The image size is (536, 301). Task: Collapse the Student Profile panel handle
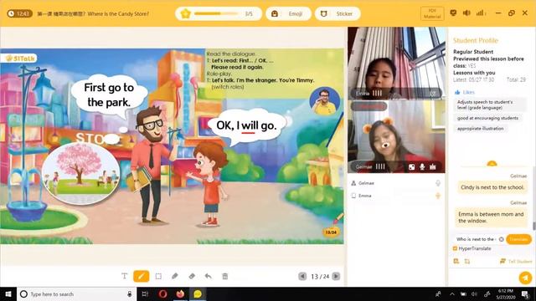492,164
